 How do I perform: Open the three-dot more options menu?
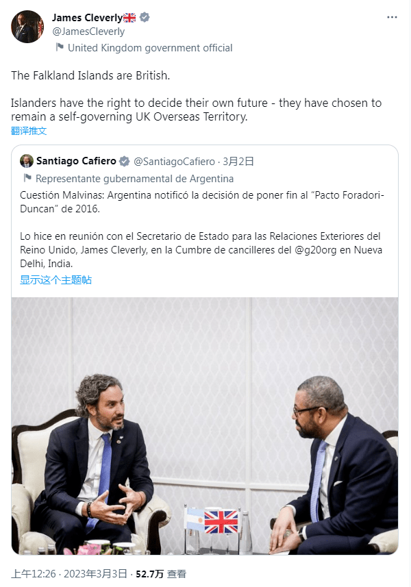pyautogui.click(x=392, y=17)
